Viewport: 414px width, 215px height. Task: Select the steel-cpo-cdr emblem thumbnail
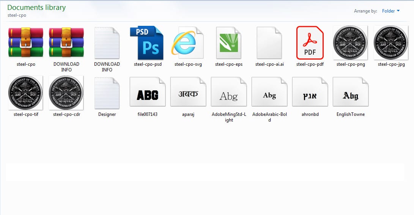pos(66,93)
